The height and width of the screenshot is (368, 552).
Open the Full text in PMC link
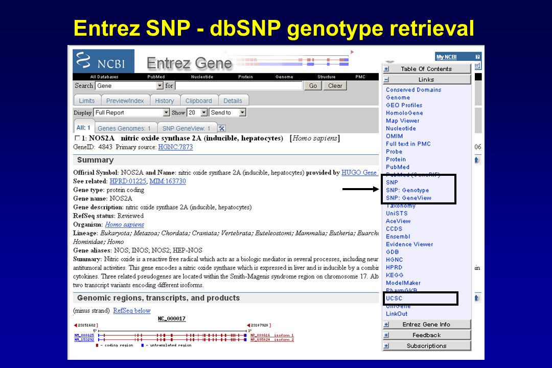coord(408,144)
